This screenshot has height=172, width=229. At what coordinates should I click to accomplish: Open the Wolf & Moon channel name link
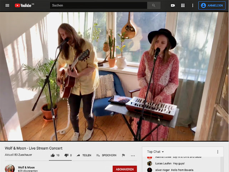pyautogui.click(x=26, y=167)
